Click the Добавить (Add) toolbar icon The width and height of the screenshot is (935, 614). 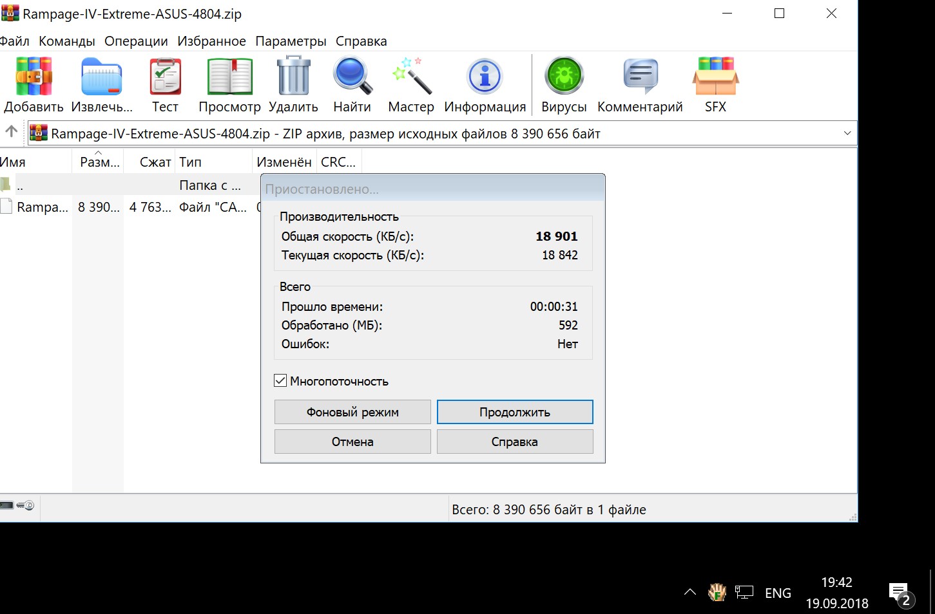pyautogui.click(x=34, y=77)
